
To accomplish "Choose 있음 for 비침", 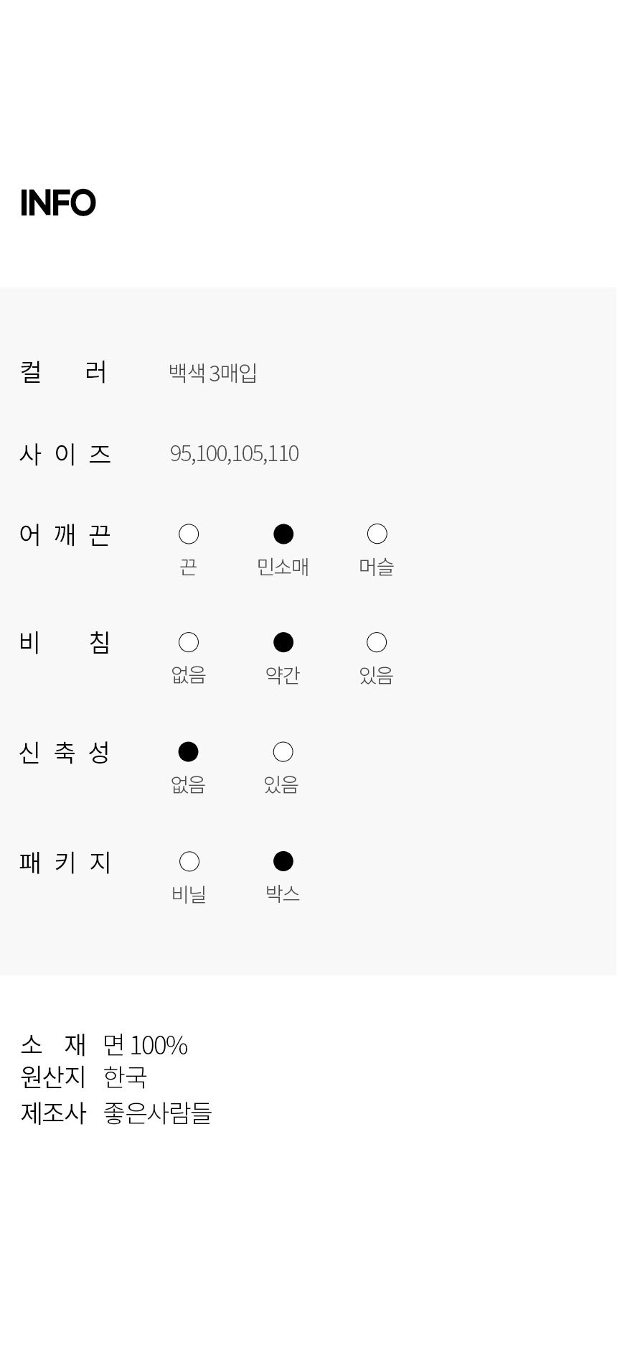I will tap(377, 642).
